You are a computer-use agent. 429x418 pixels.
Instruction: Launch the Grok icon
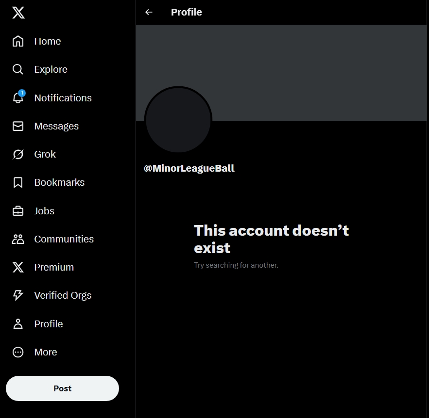click(18, 154)
